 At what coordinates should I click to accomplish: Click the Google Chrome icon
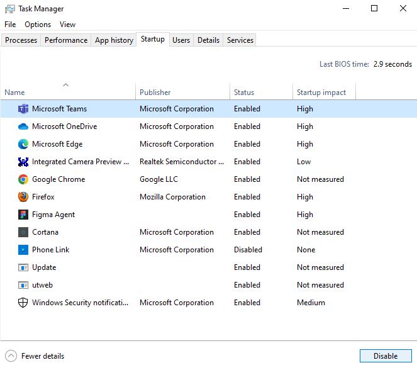(23, 179)
